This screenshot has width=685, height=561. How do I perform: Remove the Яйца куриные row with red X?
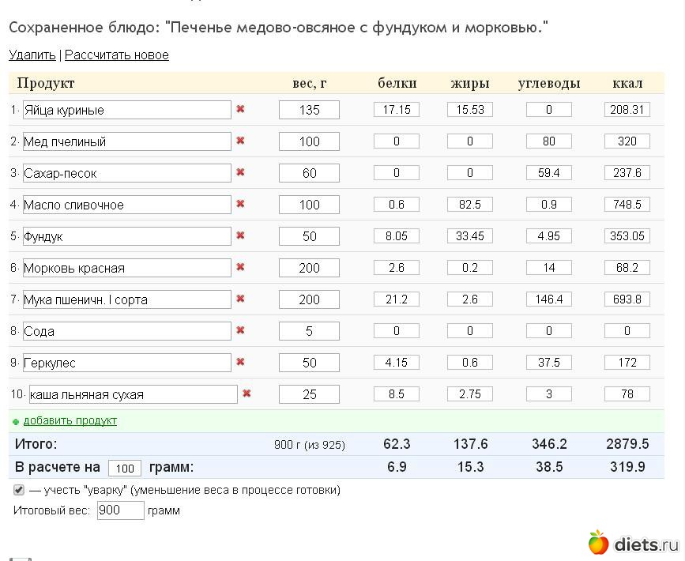[240, 109]
